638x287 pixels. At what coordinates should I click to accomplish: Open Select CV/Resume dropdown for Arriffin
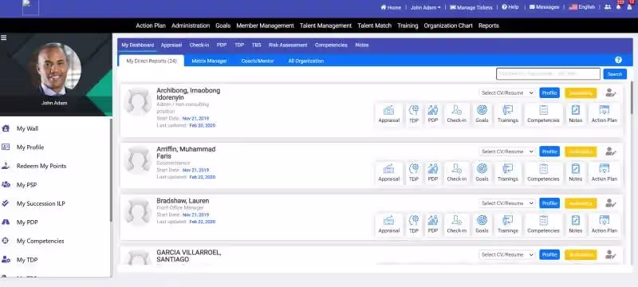[507, 151]
